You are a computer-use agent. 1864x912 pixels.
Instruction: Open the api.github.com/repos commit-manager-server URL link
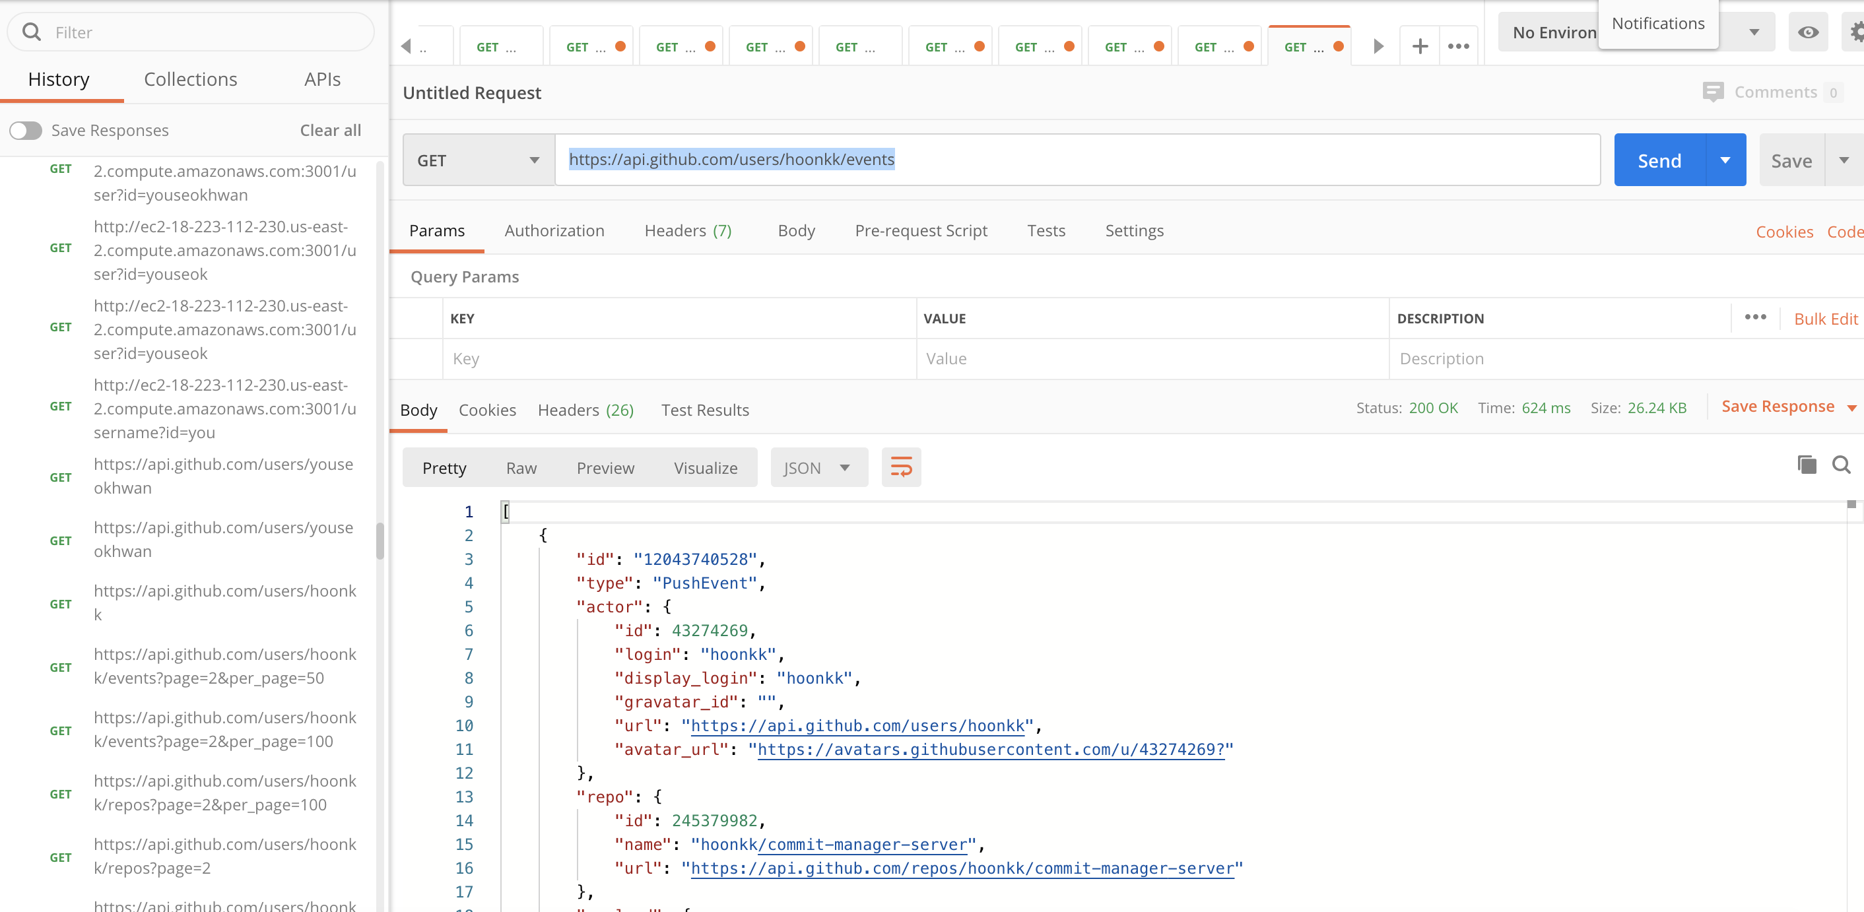point(962,868)
